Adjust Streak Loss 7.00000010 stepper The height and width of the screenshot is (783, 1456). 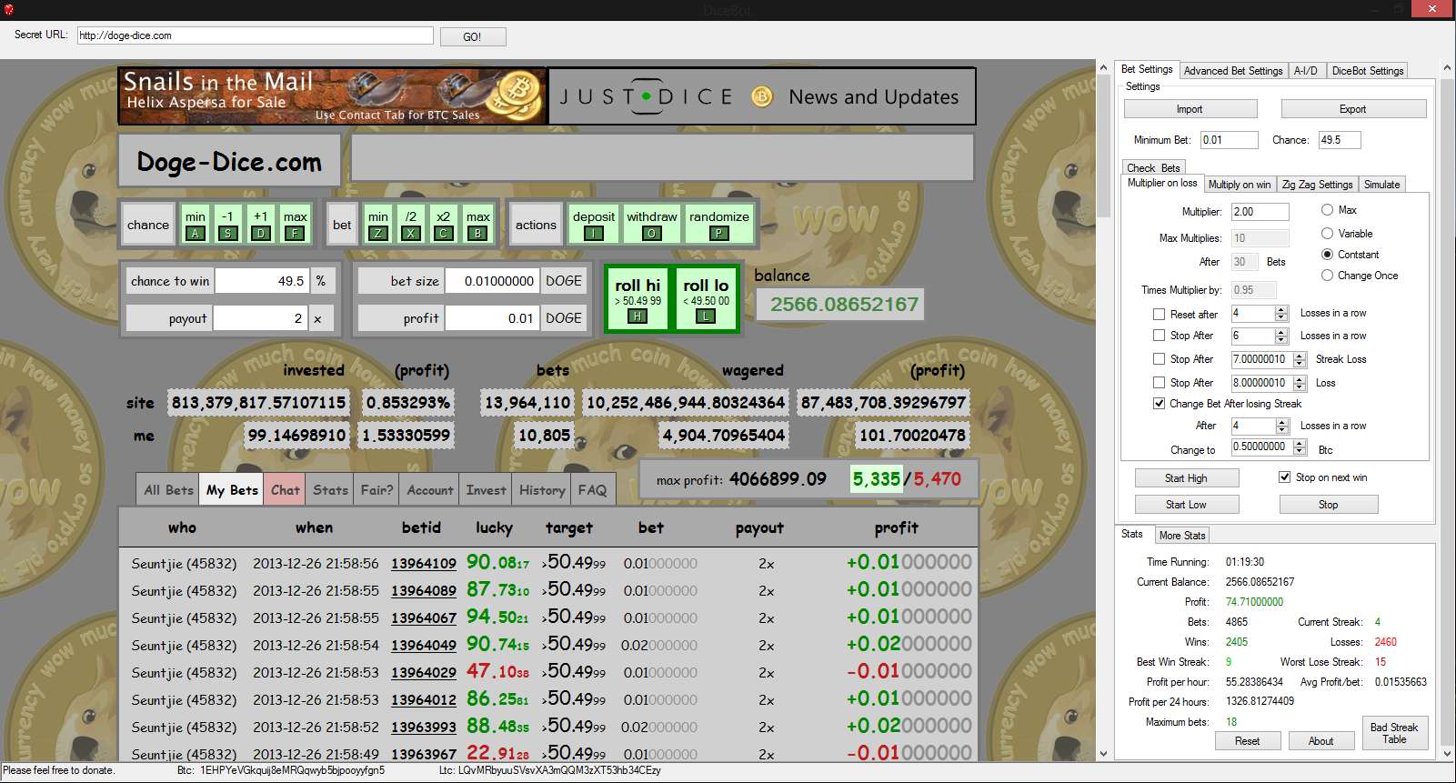click(1299, 359)
